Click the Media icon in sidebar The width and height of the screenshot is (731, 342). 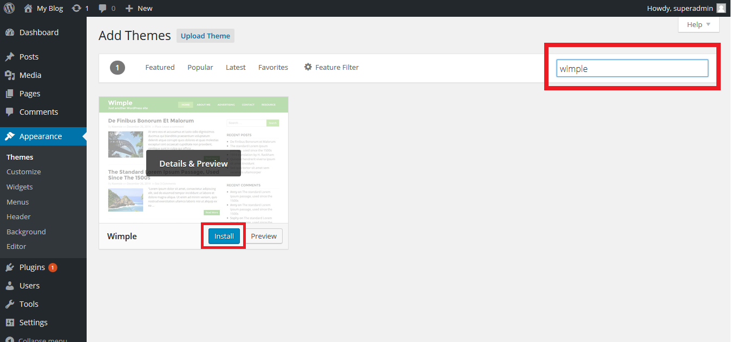click(10, 75)
